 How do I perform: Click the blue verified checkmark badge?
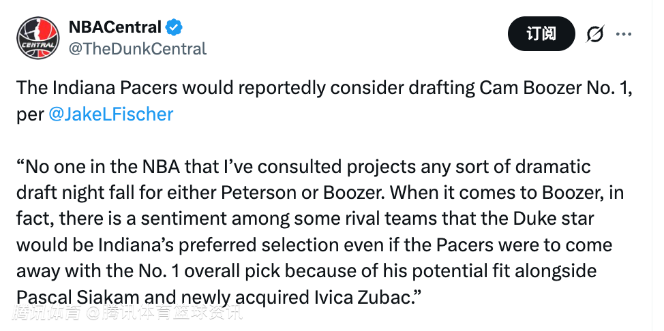click(x=175, y=27)
